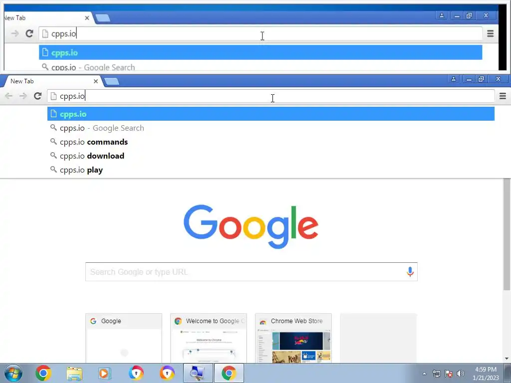Open the purple-orange shield browser taskbar icon
511x383 pixels.
(x=167, y=373)
